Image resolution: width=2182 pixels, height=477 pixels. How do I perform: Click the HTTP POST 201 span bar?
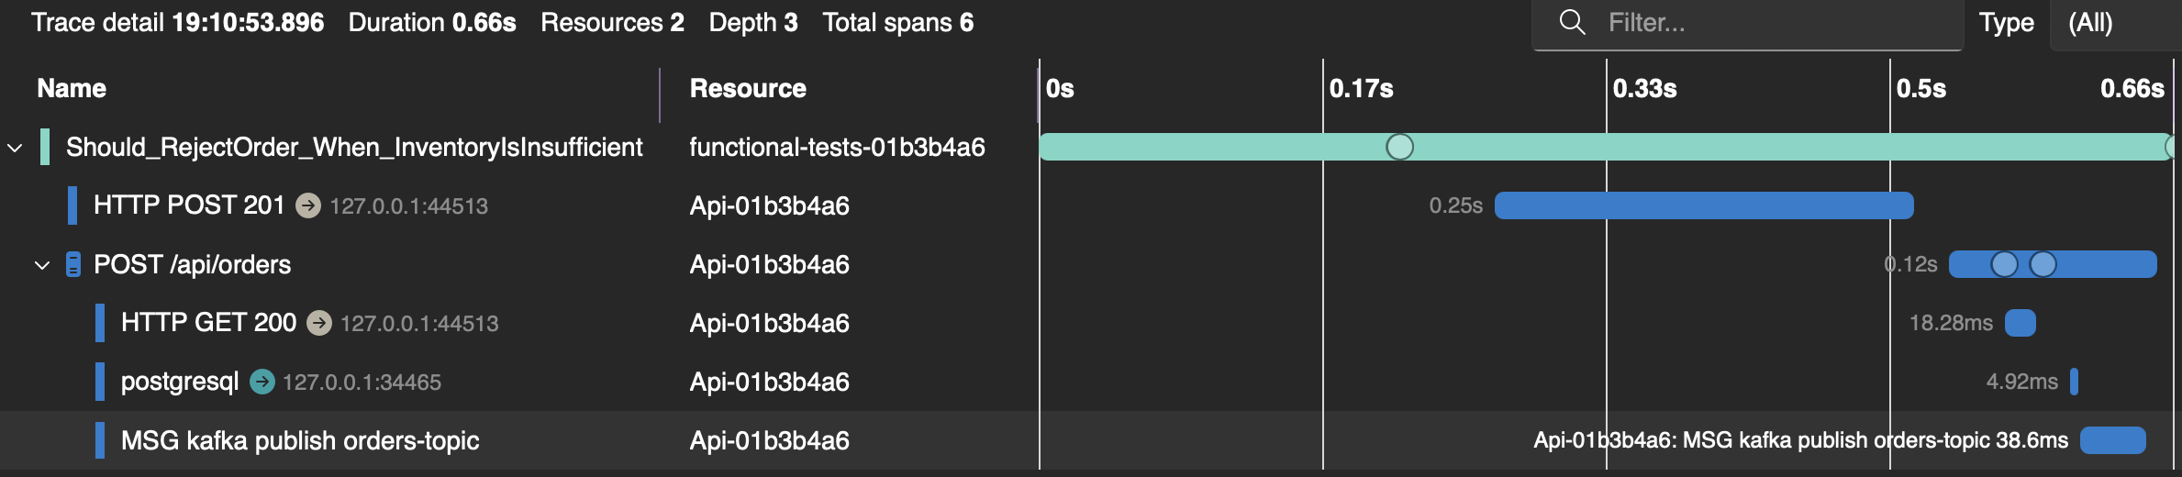pyautogui.click(x=1703, y=205)
